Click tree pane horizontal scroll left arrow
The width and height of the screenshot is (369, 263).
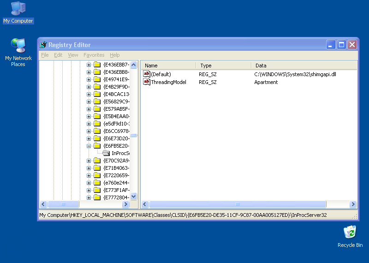(x=43, y=204)
